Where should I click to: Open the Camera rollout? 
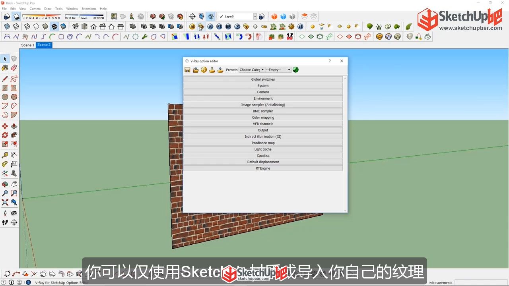[x=263, y=92]
